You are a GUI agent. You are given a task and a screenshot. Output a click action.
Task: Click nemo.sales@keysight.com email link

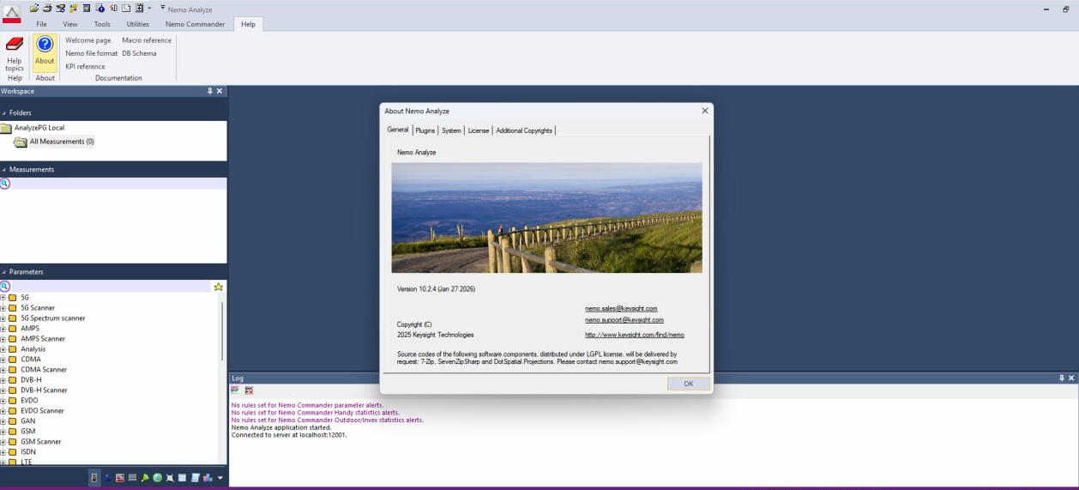point(621,308)
